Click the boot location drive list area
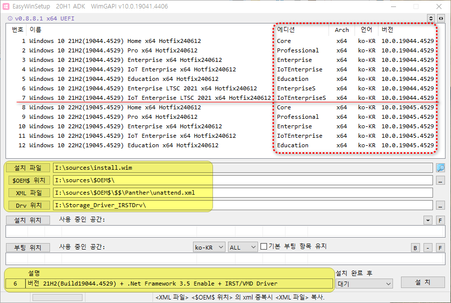This screenshot has height=303, width=451. (225, 259)
